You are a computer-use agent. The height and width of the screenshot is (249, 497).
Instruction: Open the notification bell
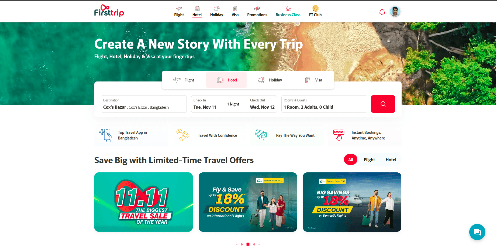point(382,12)
